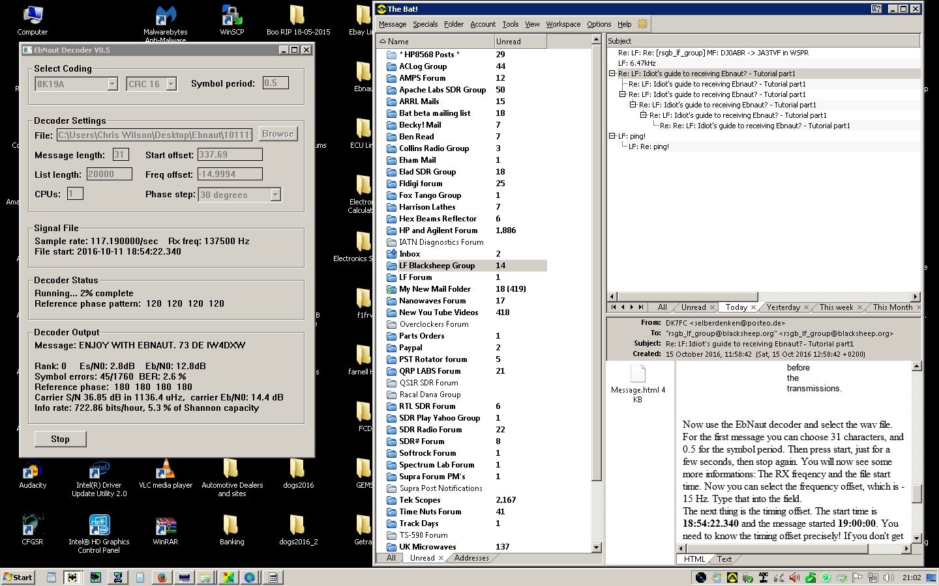Open the Specials menu

[x=425, y=24]
